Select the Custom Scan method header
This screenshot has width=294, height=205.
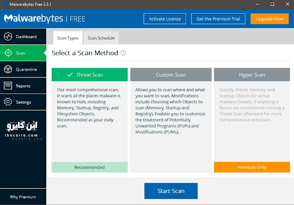pos(171,75)
